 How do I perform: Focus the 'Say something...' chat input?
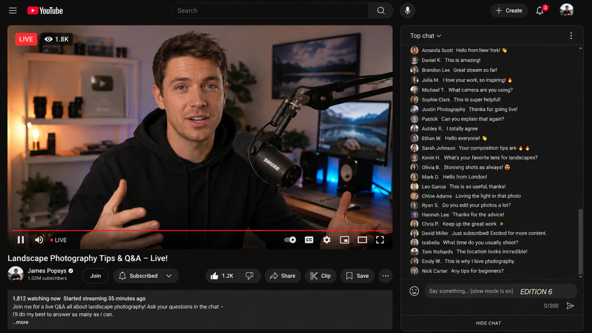501,291
